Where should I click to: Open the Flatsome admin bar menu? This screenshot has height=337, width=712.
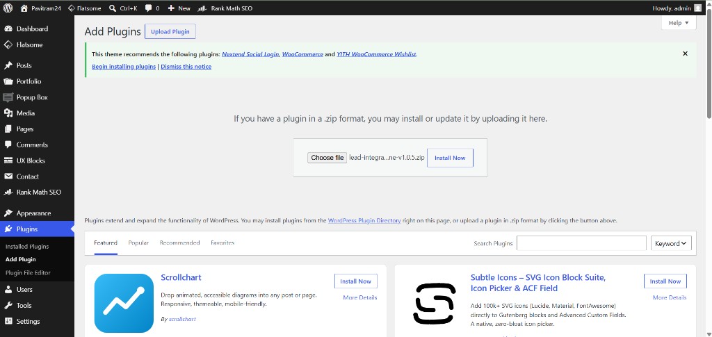click(84, 8)
